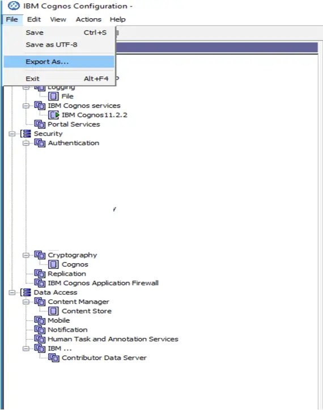Select Mobile tree label
The image size is (323, 410).
(x=59, y=320)
